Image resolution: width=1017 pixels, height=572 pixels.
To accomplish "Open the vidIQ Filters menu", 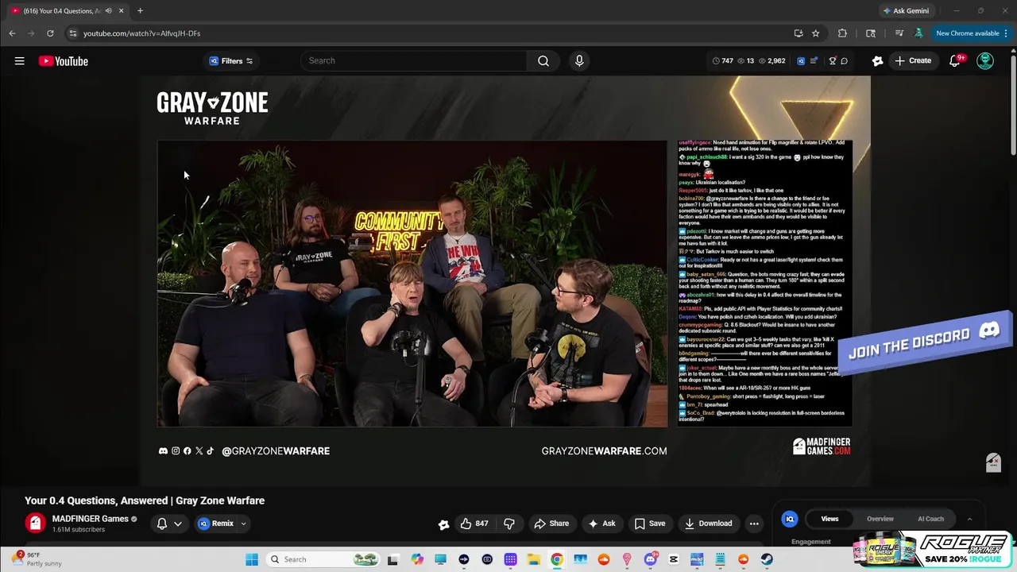I will (230, 60).
